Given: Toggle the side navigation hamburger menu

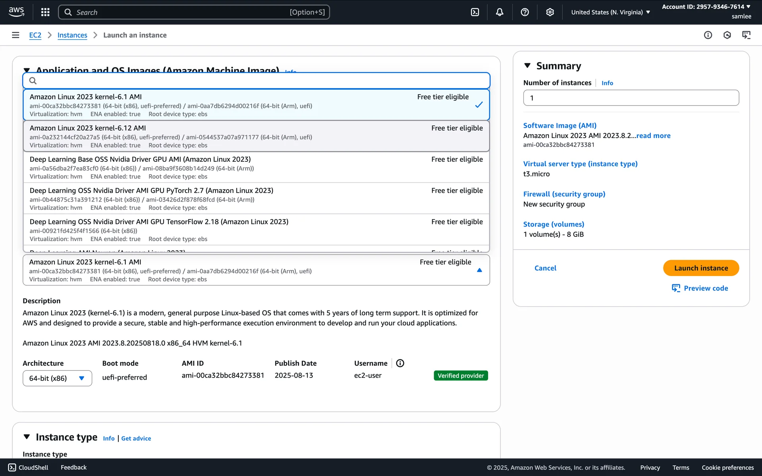Looking at the screenshot, I should click(x=15, y=35).
